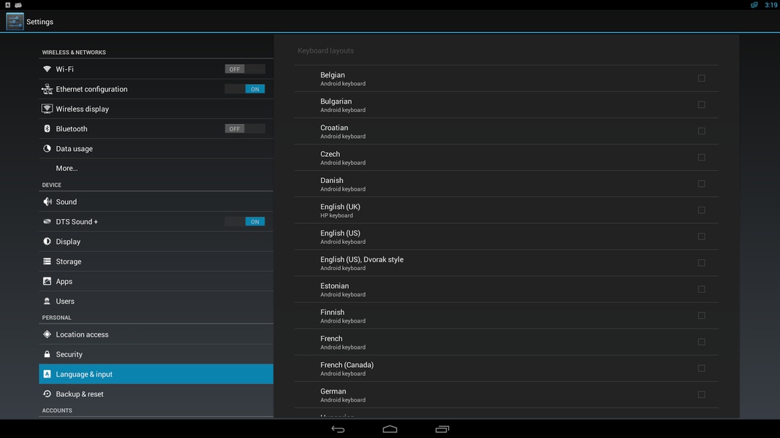Image resolution: width=780 pixels, height=438 pixels.
Task: Click the Apps icon
Action: [47, 281]
